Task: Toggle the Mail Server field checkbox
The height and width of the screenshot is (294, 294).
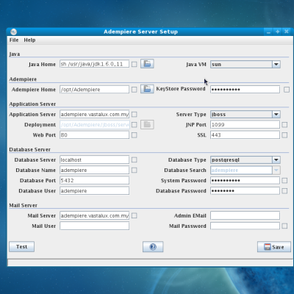Action: [x=135, y=215]
